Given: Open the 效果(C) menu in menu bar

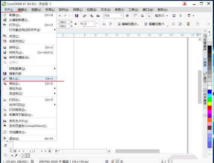Looking at the screenshot, I should 77,10.
